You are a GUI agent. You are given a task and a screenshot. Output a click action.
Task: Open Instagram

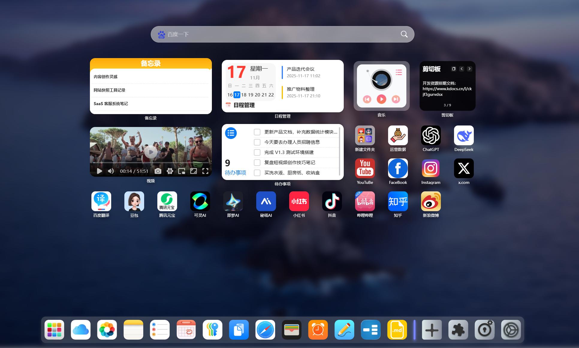click(x=431, y=168)
